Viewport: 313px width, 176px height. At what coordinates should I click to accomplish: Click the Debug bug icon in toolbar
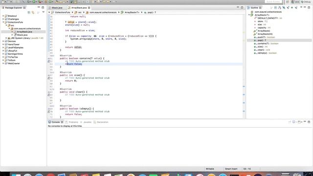29,2
